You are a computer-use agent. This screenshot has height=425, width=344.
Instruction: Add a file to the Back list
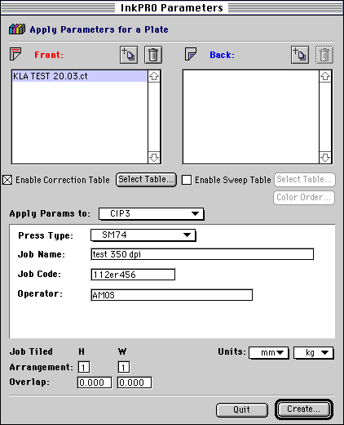pyautogui.click(x=300, y=55)
